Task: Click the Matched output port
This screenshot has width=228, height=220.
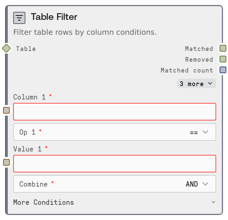Action: 223,48
